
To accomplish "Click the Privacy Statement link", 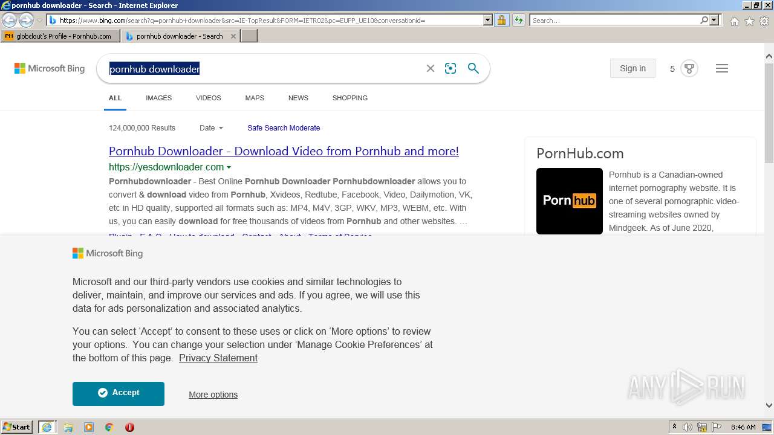I will [218, 358].
